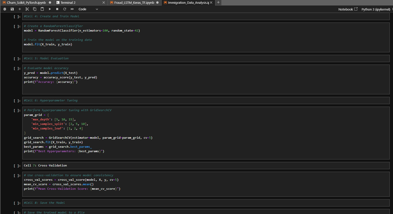Click the accuracy_score code line
The height and width of the screenshot is (214, 393).
(60, 77)
